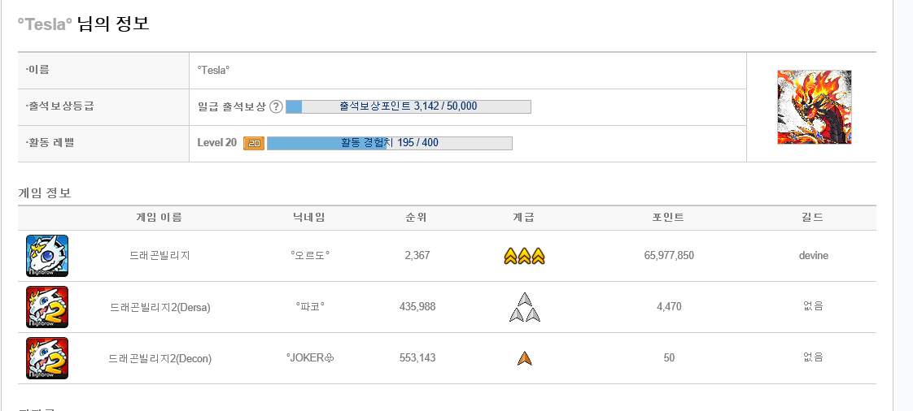913x411 pixels.
Task: Click the silver triple arrow rank icon
Action: (x=525, y=307)
